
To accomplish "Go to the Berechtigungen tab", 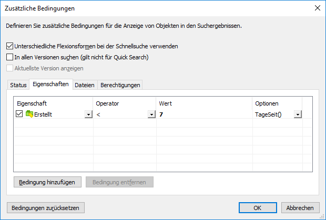I will [x=120, y=85].
